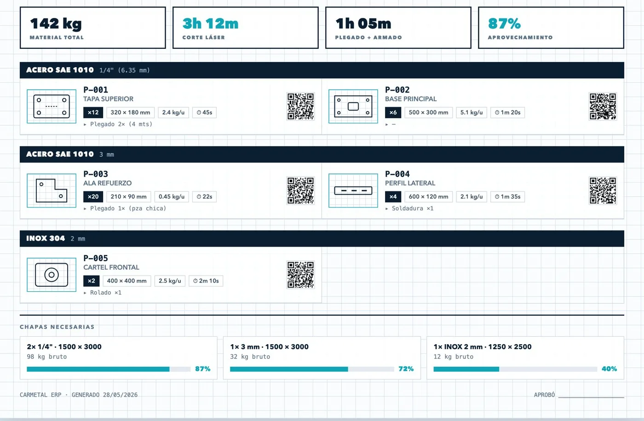The width and height of the screenshot is (644, 421).
Task: Click the 45s cut time tag
Action: (x=204, y=113)
